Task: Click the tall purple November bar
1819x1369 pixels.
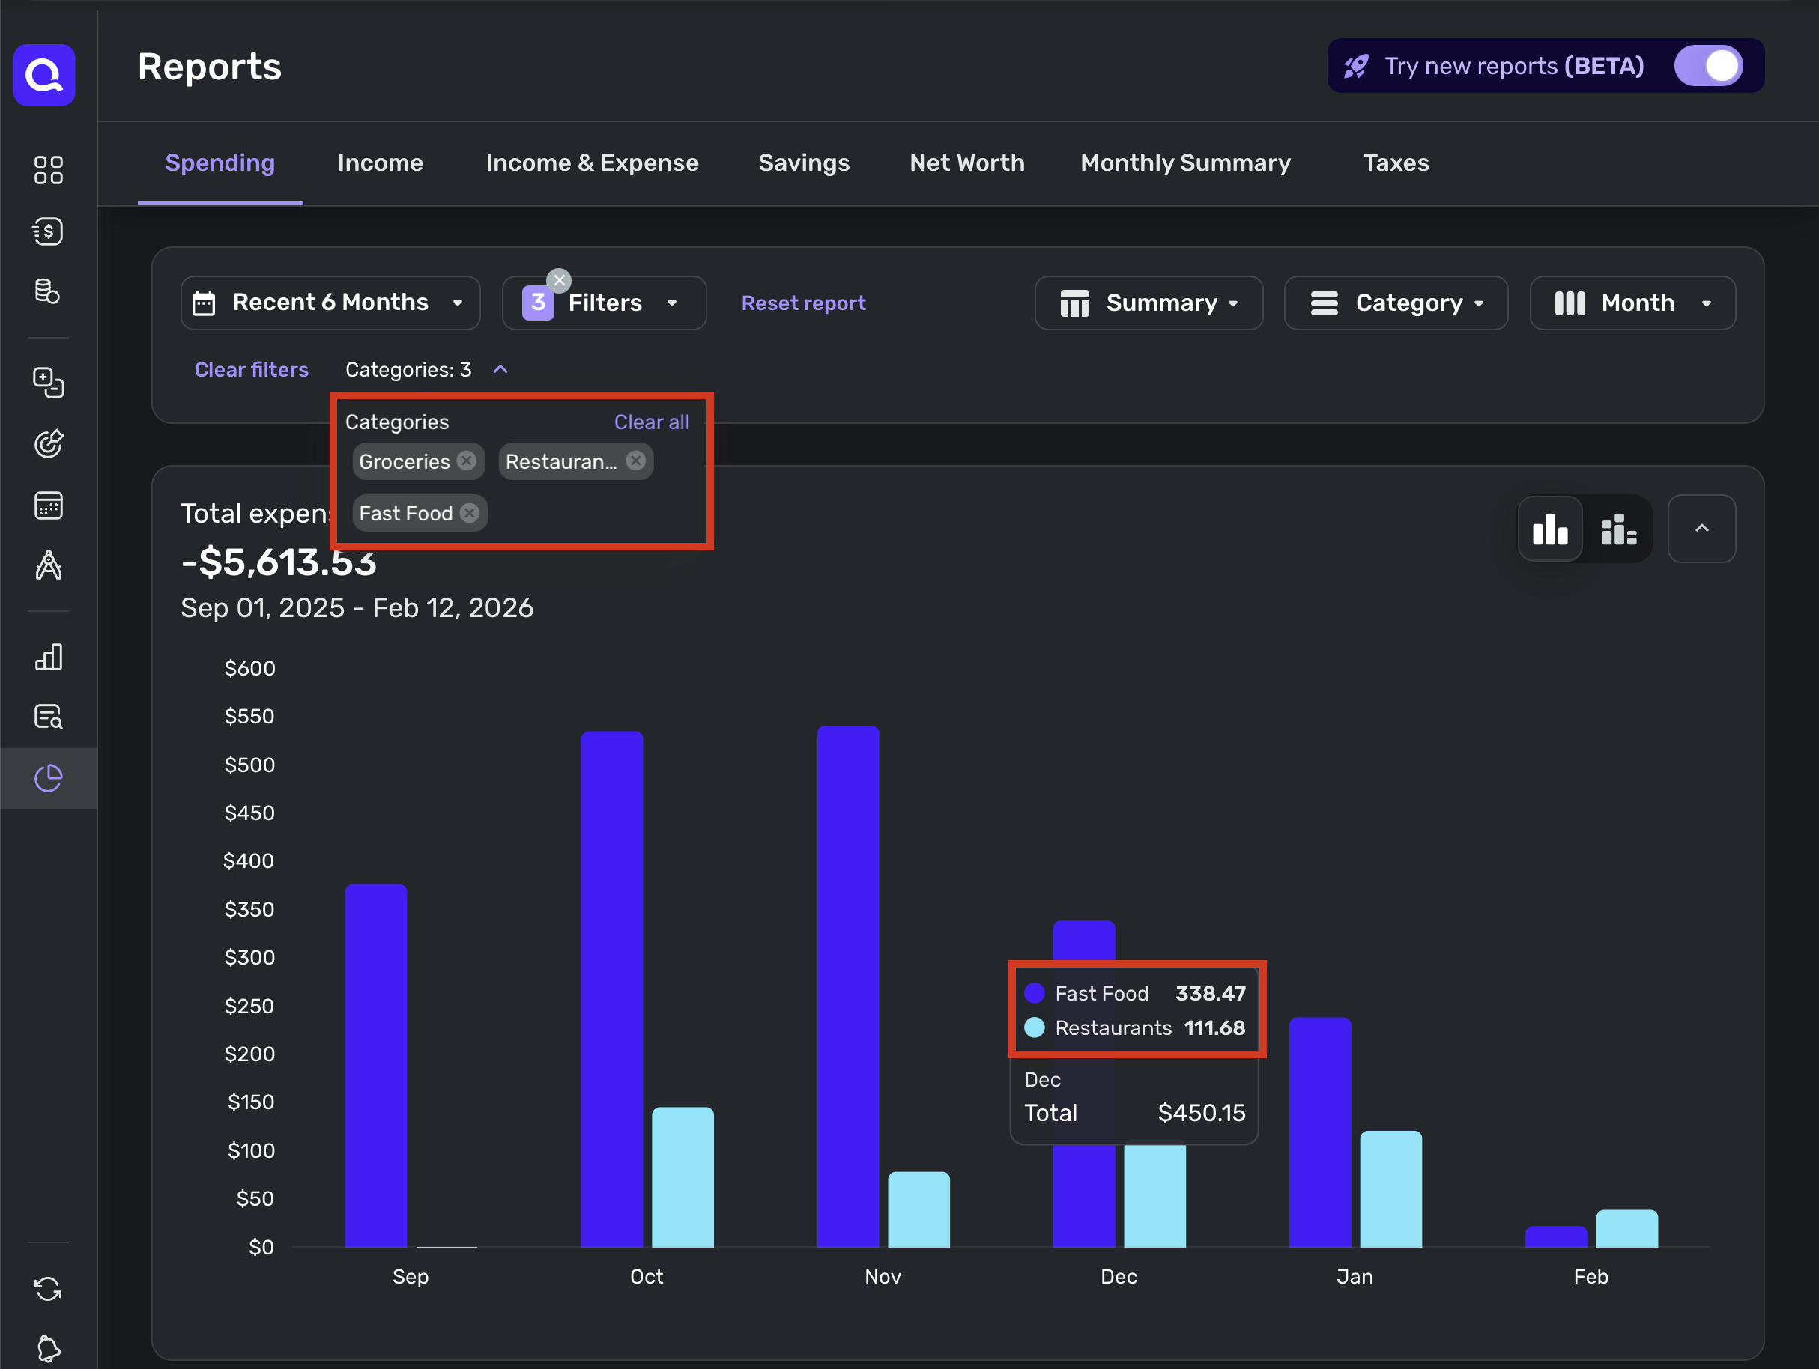Action: click(847, 986)
